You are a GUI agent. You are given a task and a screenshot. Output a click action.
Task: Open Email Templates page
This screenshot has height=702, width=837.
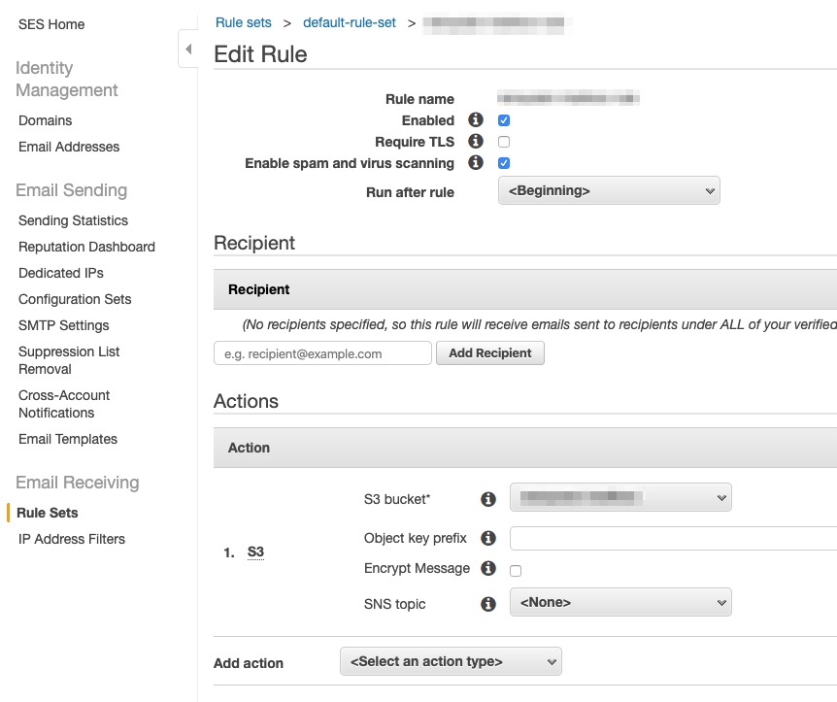click(68, 439)
